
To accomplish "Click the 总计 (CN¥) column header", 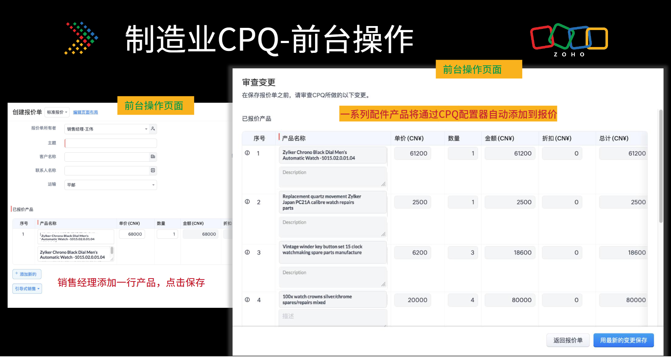I will 614,138.
